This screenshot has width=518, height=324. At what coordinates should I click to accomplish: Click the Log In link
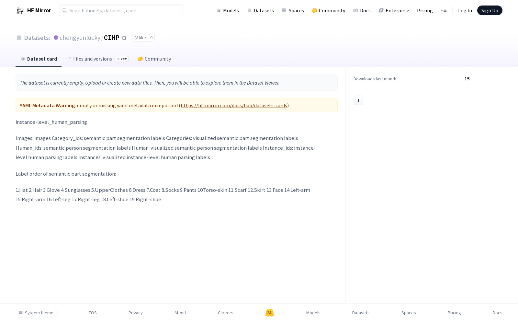pyautogui.click(x=465, y=10)
